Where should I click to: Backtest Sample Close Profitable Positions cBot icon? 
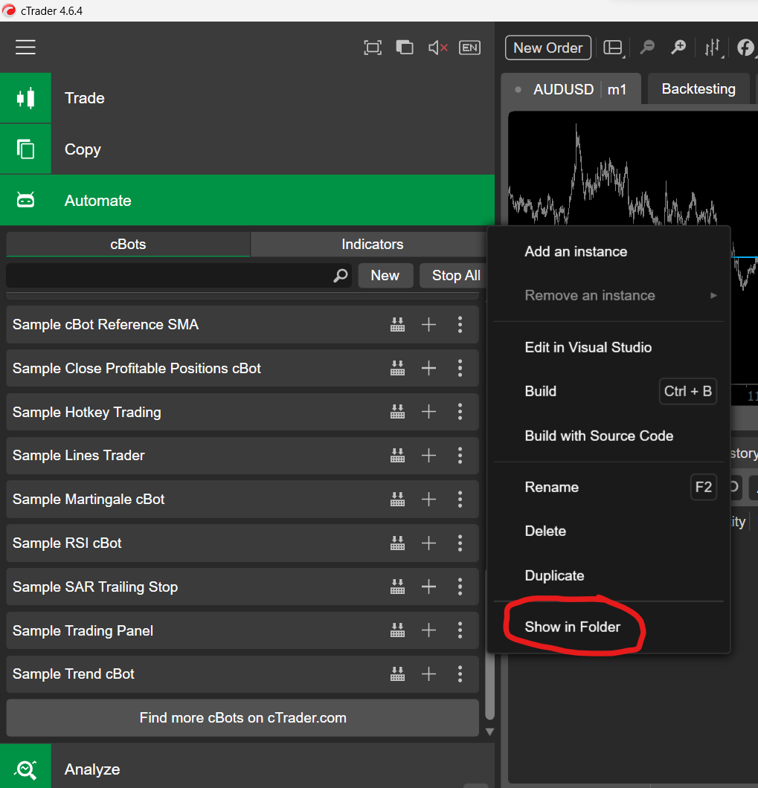coord(397,369)
